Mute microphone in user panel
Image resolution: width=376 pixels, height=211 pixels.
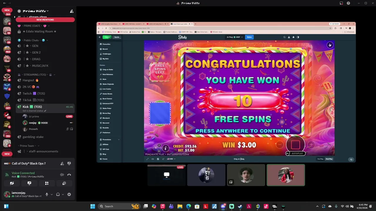[46, 194]
